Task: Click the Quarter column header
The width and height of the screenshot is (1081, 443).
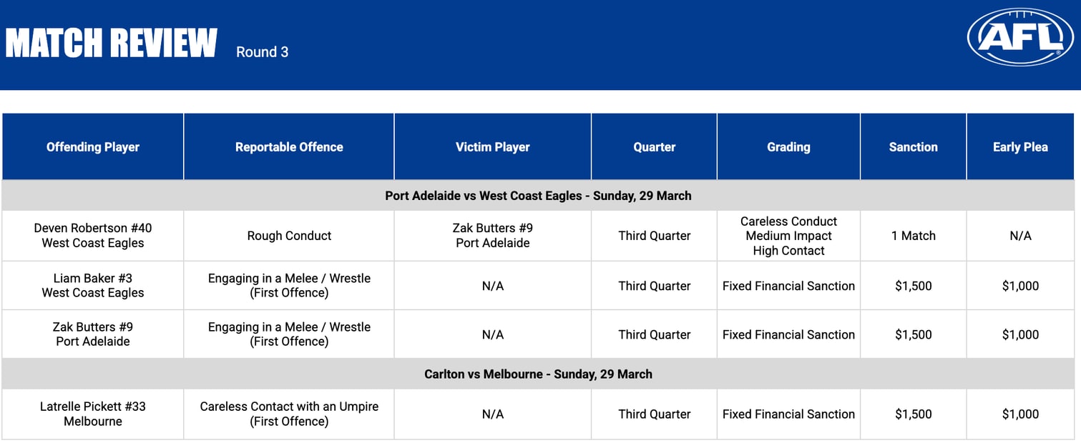Action: pos(654,147)
